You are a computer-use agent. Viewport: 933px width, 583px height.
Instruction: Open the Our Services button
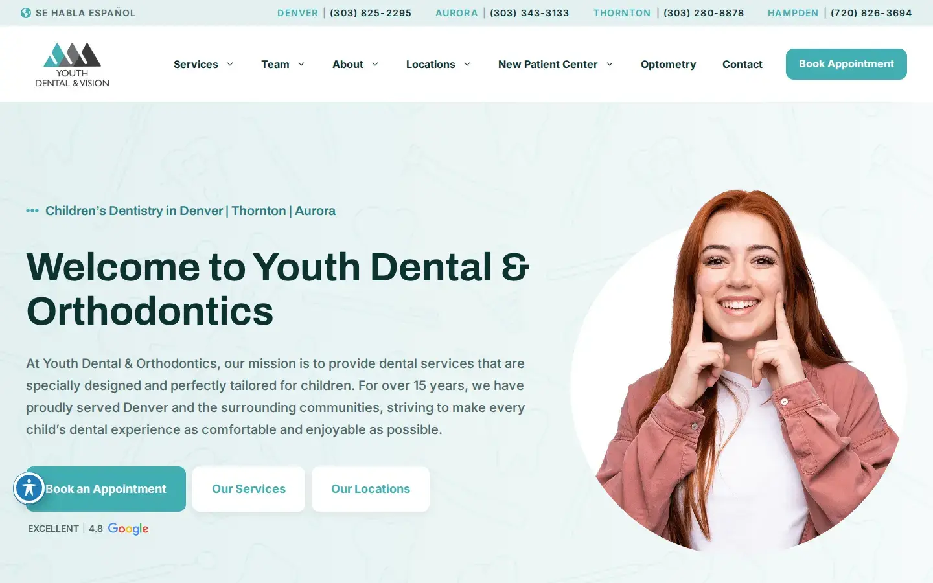coord(249,489)
